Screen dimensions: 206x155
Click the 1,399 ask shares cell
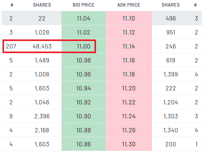pyautogui.click(x=171, y=74)
